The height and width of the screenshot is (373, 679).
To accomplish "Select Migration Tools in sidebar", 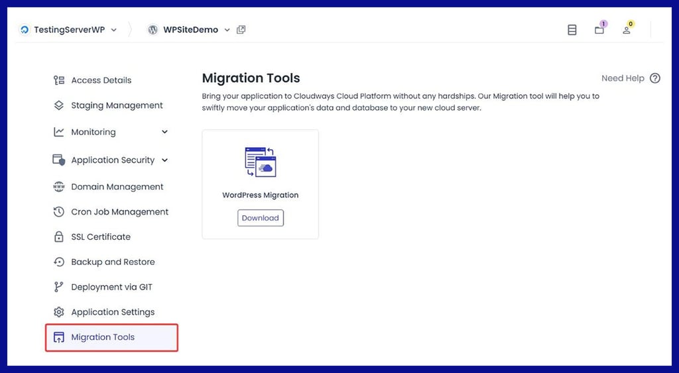I will 111,337.
